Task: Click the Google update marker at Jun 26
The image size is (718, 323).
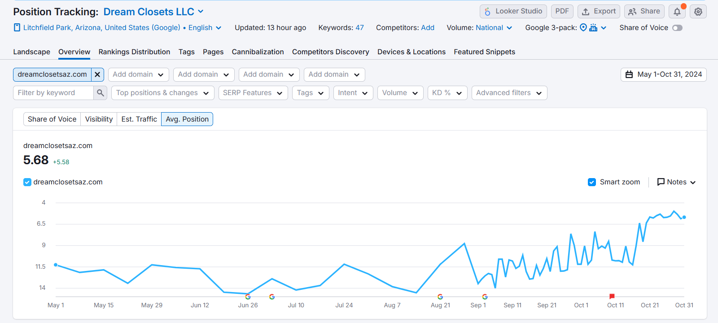Action: [248, 297]
